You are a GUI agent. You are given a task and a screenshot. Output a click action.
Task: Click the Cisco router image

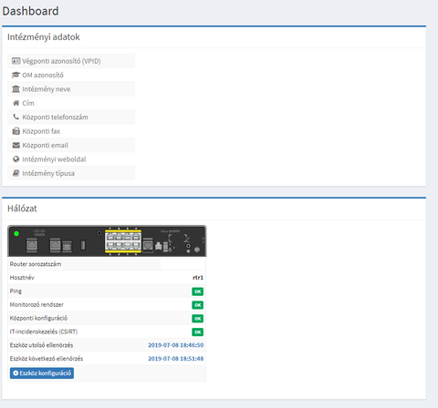point(107,241)
